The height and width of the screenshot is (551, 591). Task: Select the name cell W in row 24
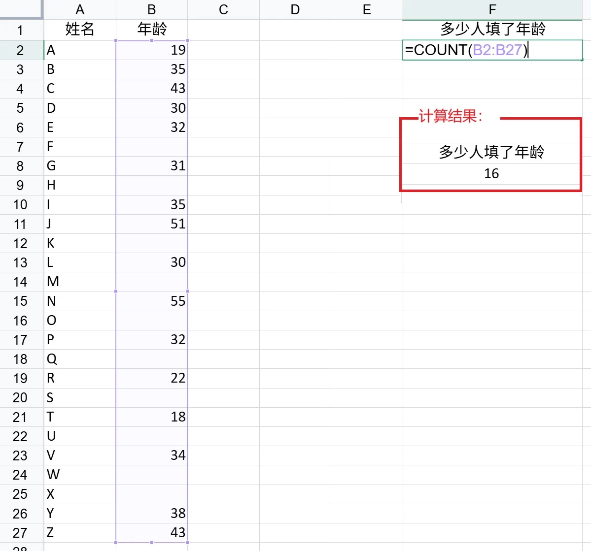tap(80, 475)
